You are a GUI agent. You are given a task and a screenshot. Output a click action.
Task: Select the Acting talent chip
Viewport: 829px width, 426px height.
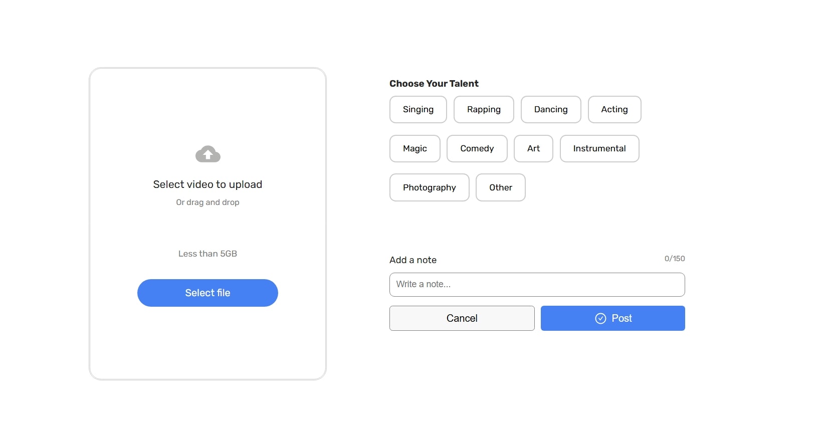(614, 109)
